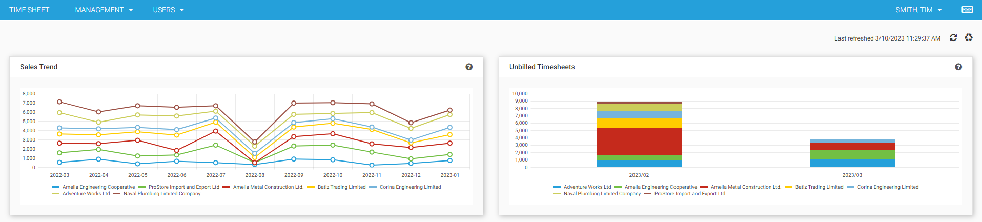
Task: Toggle ProStore Import and Export in Sales Trend legend
Action: pos(178,187)
